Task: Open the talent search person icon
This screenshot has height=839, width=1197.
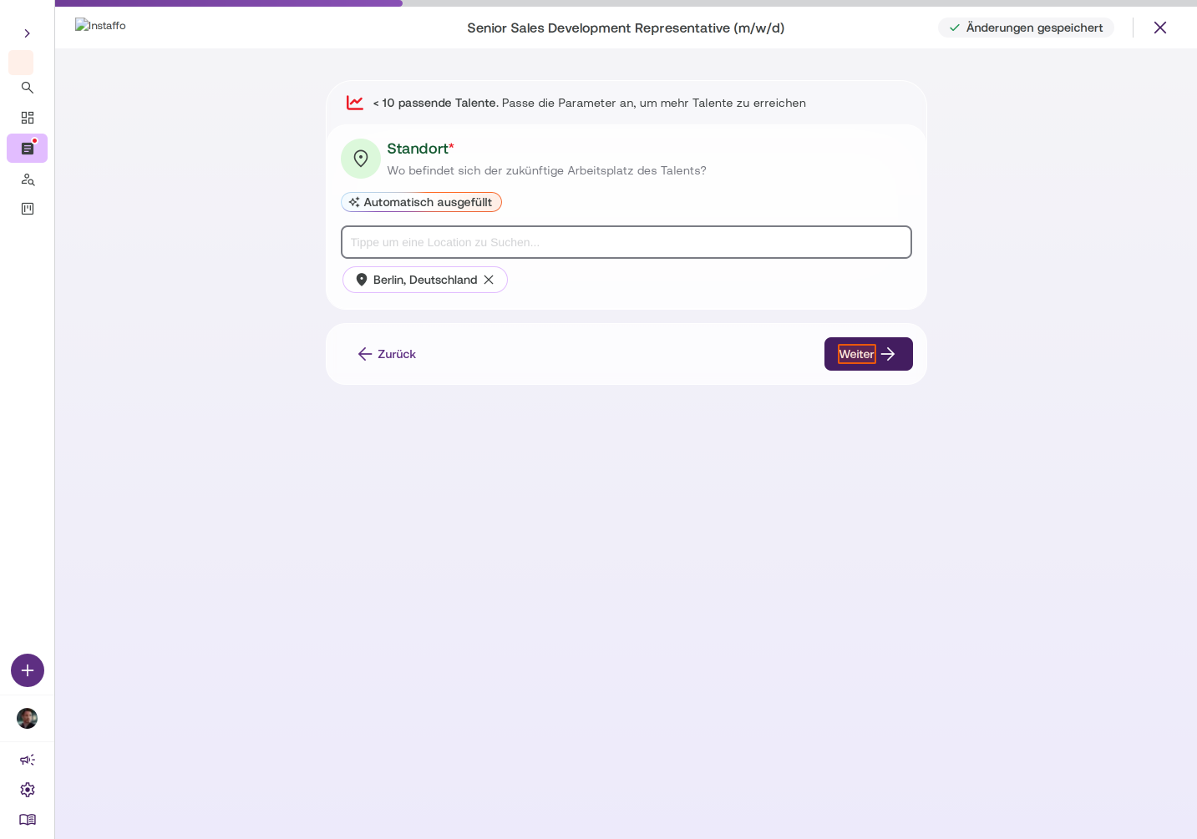Action: (28, 179)
